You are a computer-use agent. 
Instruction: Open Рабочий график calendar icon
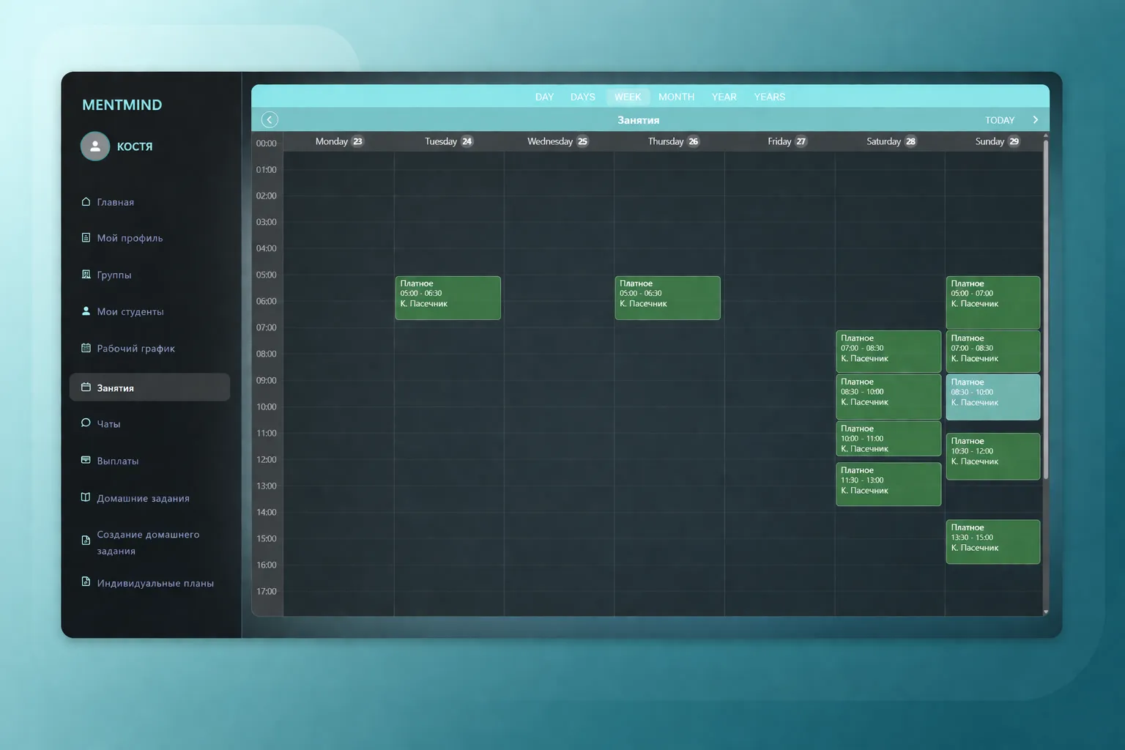click(x=86, y=348)
